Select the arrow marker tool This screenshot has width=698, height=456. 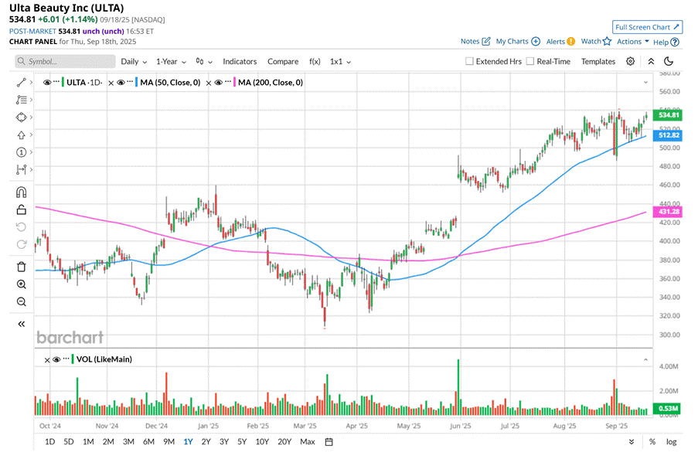pyautogui.click(x=21, y=135)
